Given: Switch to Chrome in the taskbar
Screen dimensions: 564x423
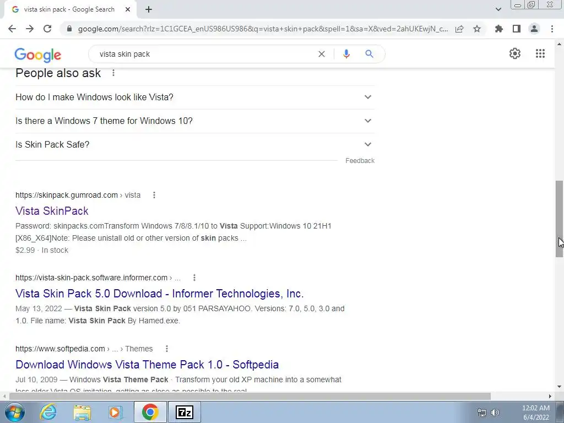Looking at the screenshot, I should (x=150, y=412).
